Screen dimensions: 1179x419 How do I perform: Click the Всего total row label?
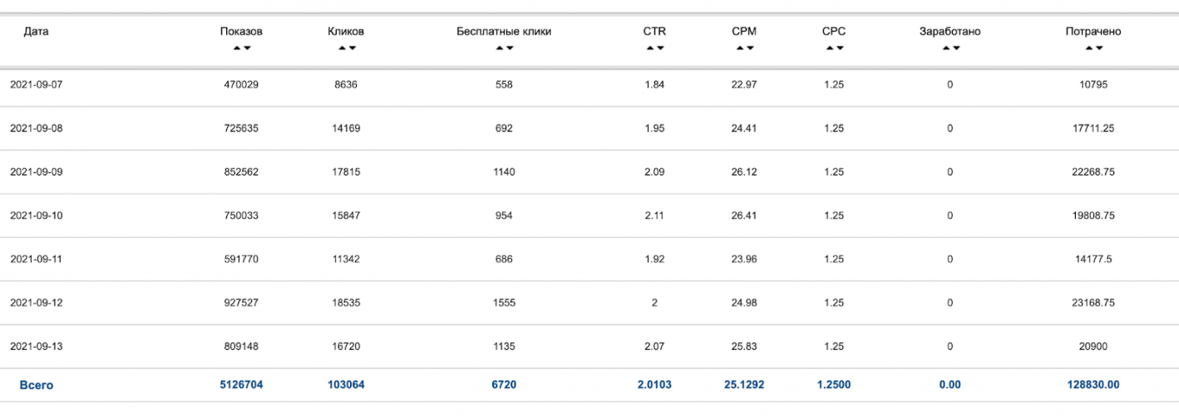point(37,385)
